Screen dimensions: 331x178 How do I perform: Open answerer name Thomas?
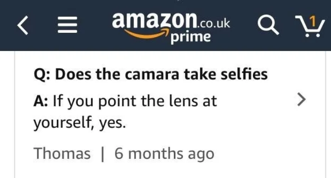(x=62, y=153)
